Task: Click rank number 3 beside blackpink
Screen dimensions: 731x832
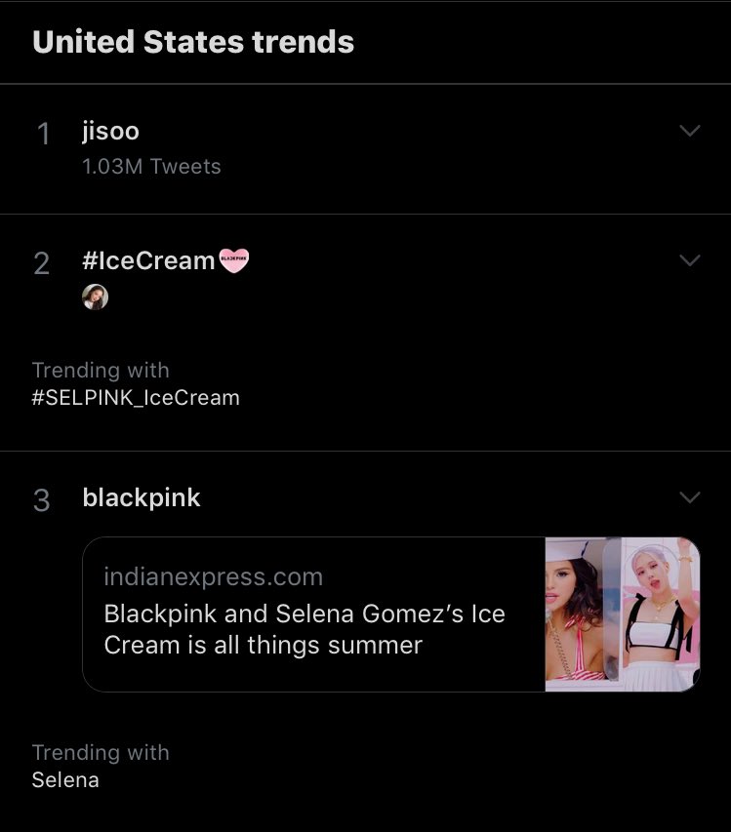Action: [42, 500]
